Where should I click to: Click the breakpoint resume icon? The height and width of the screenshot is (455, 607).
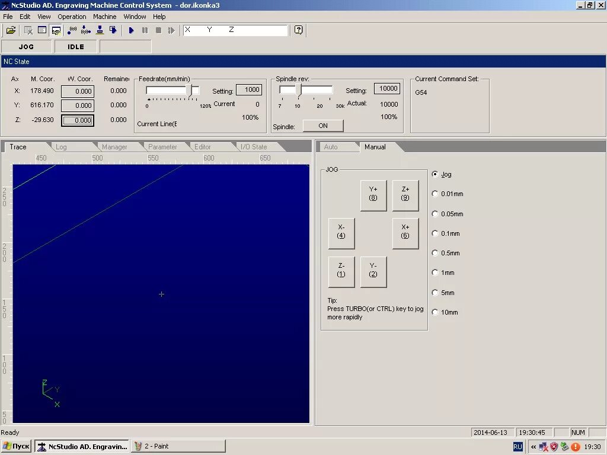[x=171, y=30]
